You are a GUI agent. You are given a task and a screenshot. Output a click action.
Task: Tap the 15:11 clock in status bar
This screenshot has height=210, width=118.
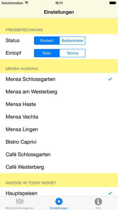(x=59, y=3)
